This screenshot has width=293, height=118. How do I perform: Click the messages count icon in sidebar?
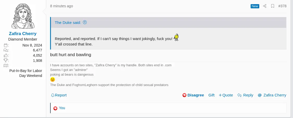[6, 50]
